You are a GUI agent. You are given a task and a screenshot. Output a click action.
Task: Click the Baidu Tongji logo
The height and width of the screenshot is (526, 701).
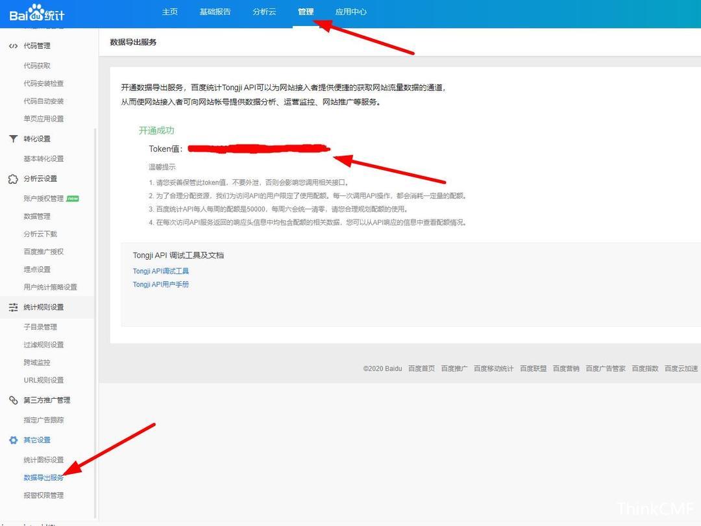pos(37,12)
